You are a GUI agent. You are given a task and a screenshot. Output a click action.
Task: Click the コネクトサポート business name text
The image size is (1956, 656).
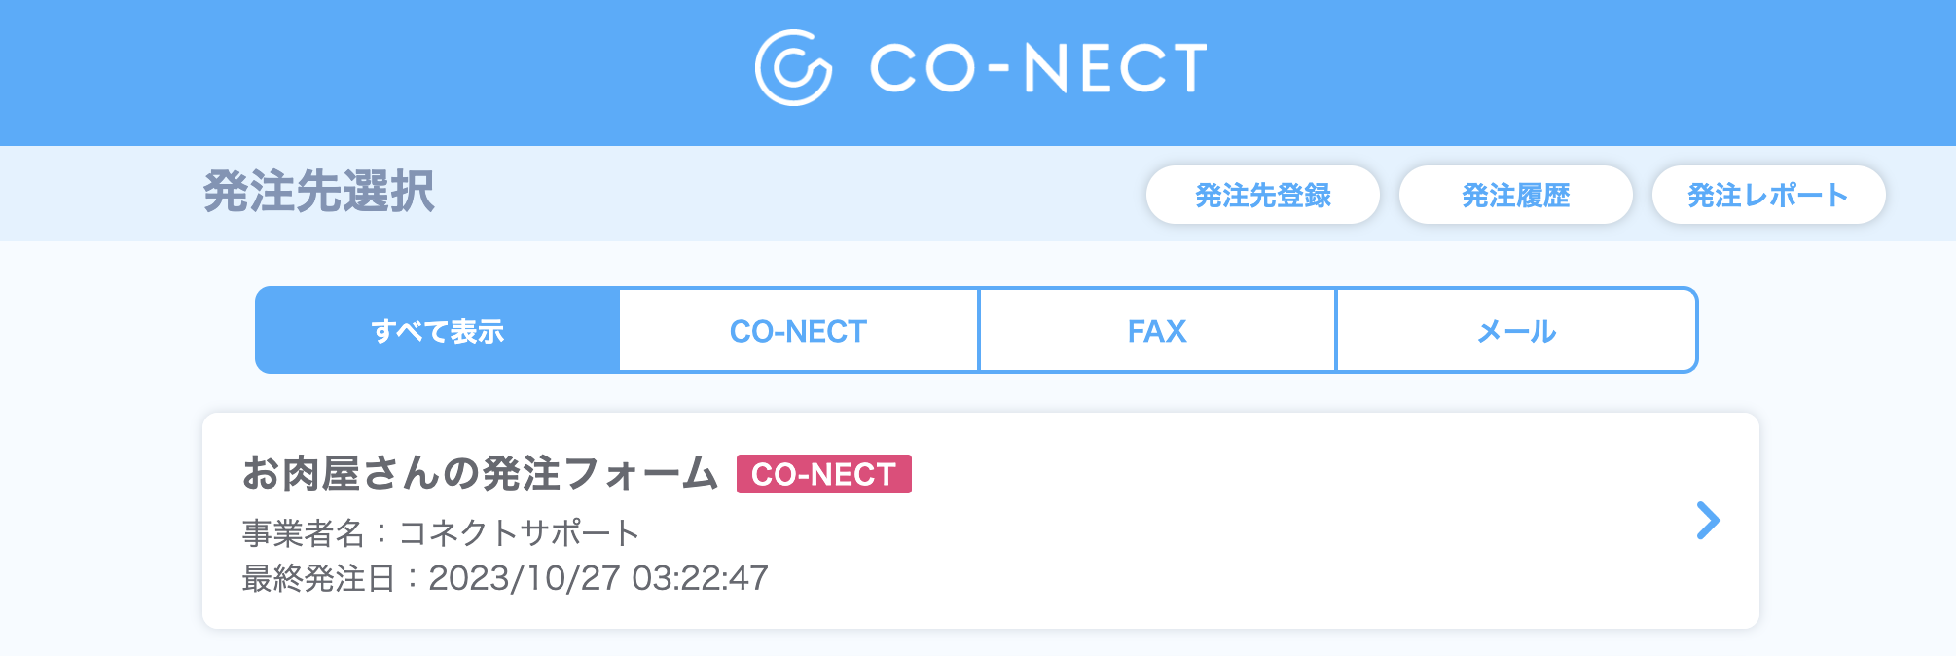pyautogui.click(x=519, y=532)
